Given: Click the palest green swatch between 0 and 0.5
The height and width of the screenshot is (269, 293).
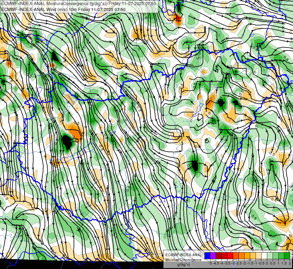Looking at the screenshot, I should [x=270, y=256].
